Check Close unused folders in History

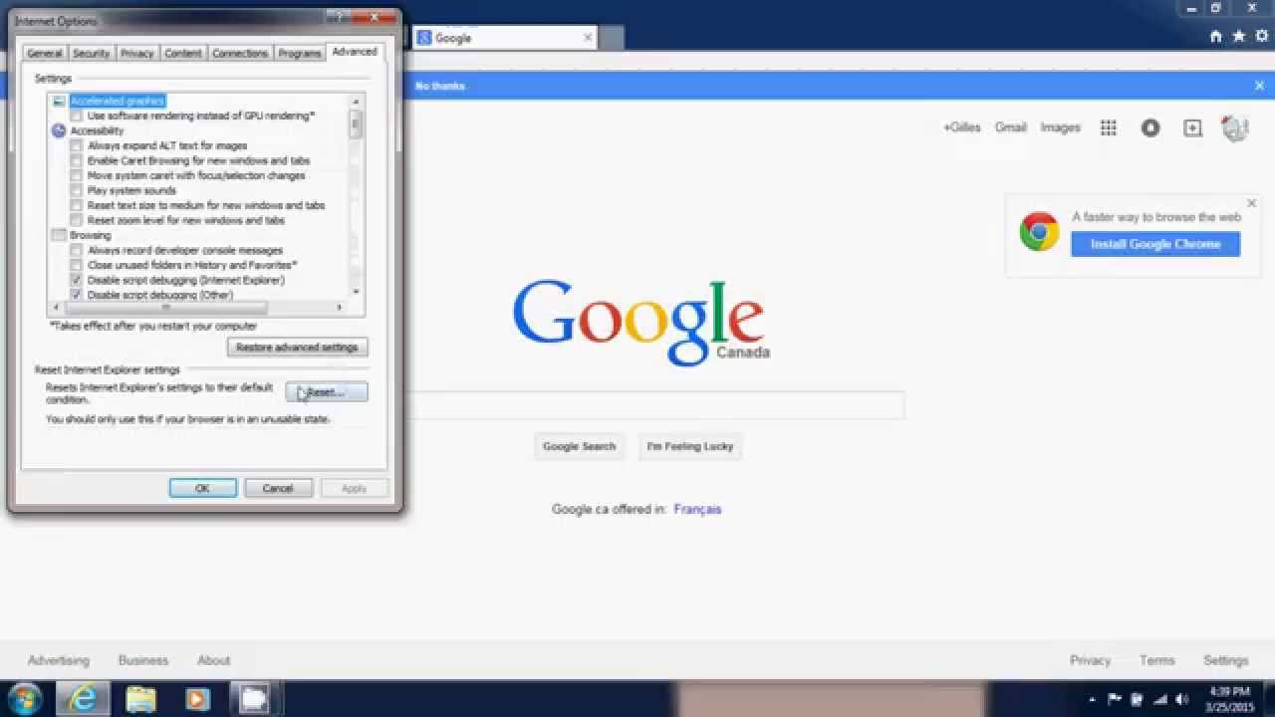click(x=77, y=265)
